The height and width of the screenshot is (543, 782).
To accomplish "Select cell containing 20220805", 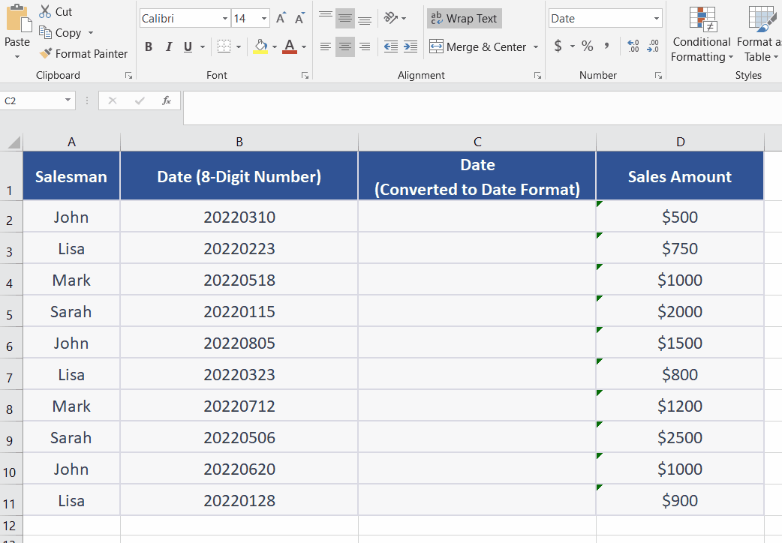I will pos(239,343).
